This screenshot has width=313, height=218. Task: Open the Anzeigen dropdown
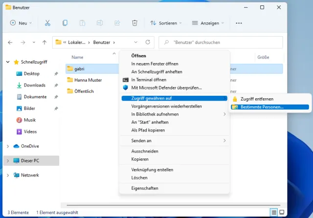point(208,23)
